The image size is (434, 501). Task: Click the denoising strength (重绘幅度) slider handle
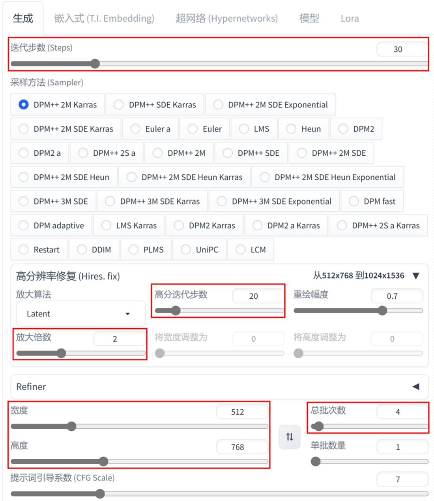[x=382, y=311]
